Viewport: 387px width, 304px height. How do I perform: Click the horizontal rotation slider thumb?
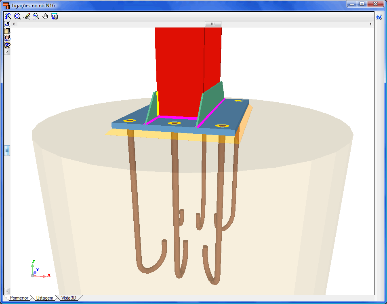[213, 24]
